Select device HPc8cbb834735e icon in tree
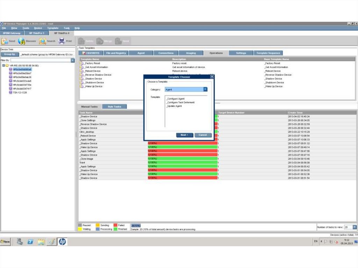The height and width of the screenshot is (268, 358). 10,85
